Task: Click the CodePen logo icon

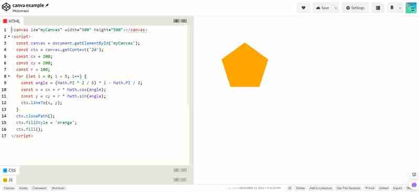Action: (x=6, y=7)
